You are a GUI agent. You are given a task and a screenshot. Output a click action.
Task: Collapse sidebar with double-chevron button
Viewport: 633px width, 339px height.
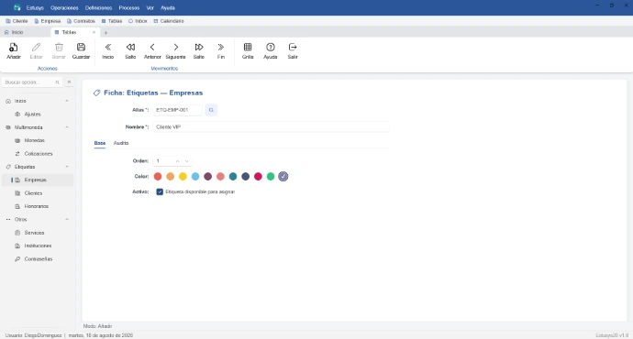click(x=69, y=82)
